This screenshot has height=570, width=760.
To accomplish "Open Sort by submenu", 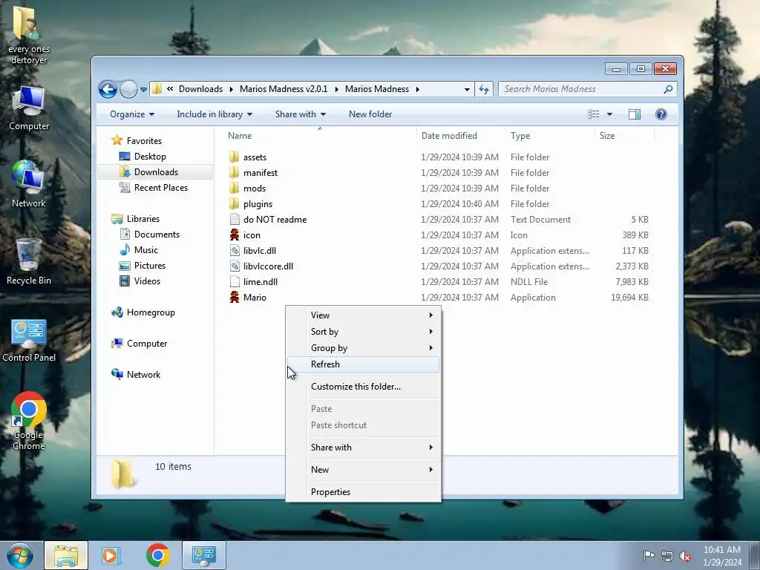I will [363, 332].
